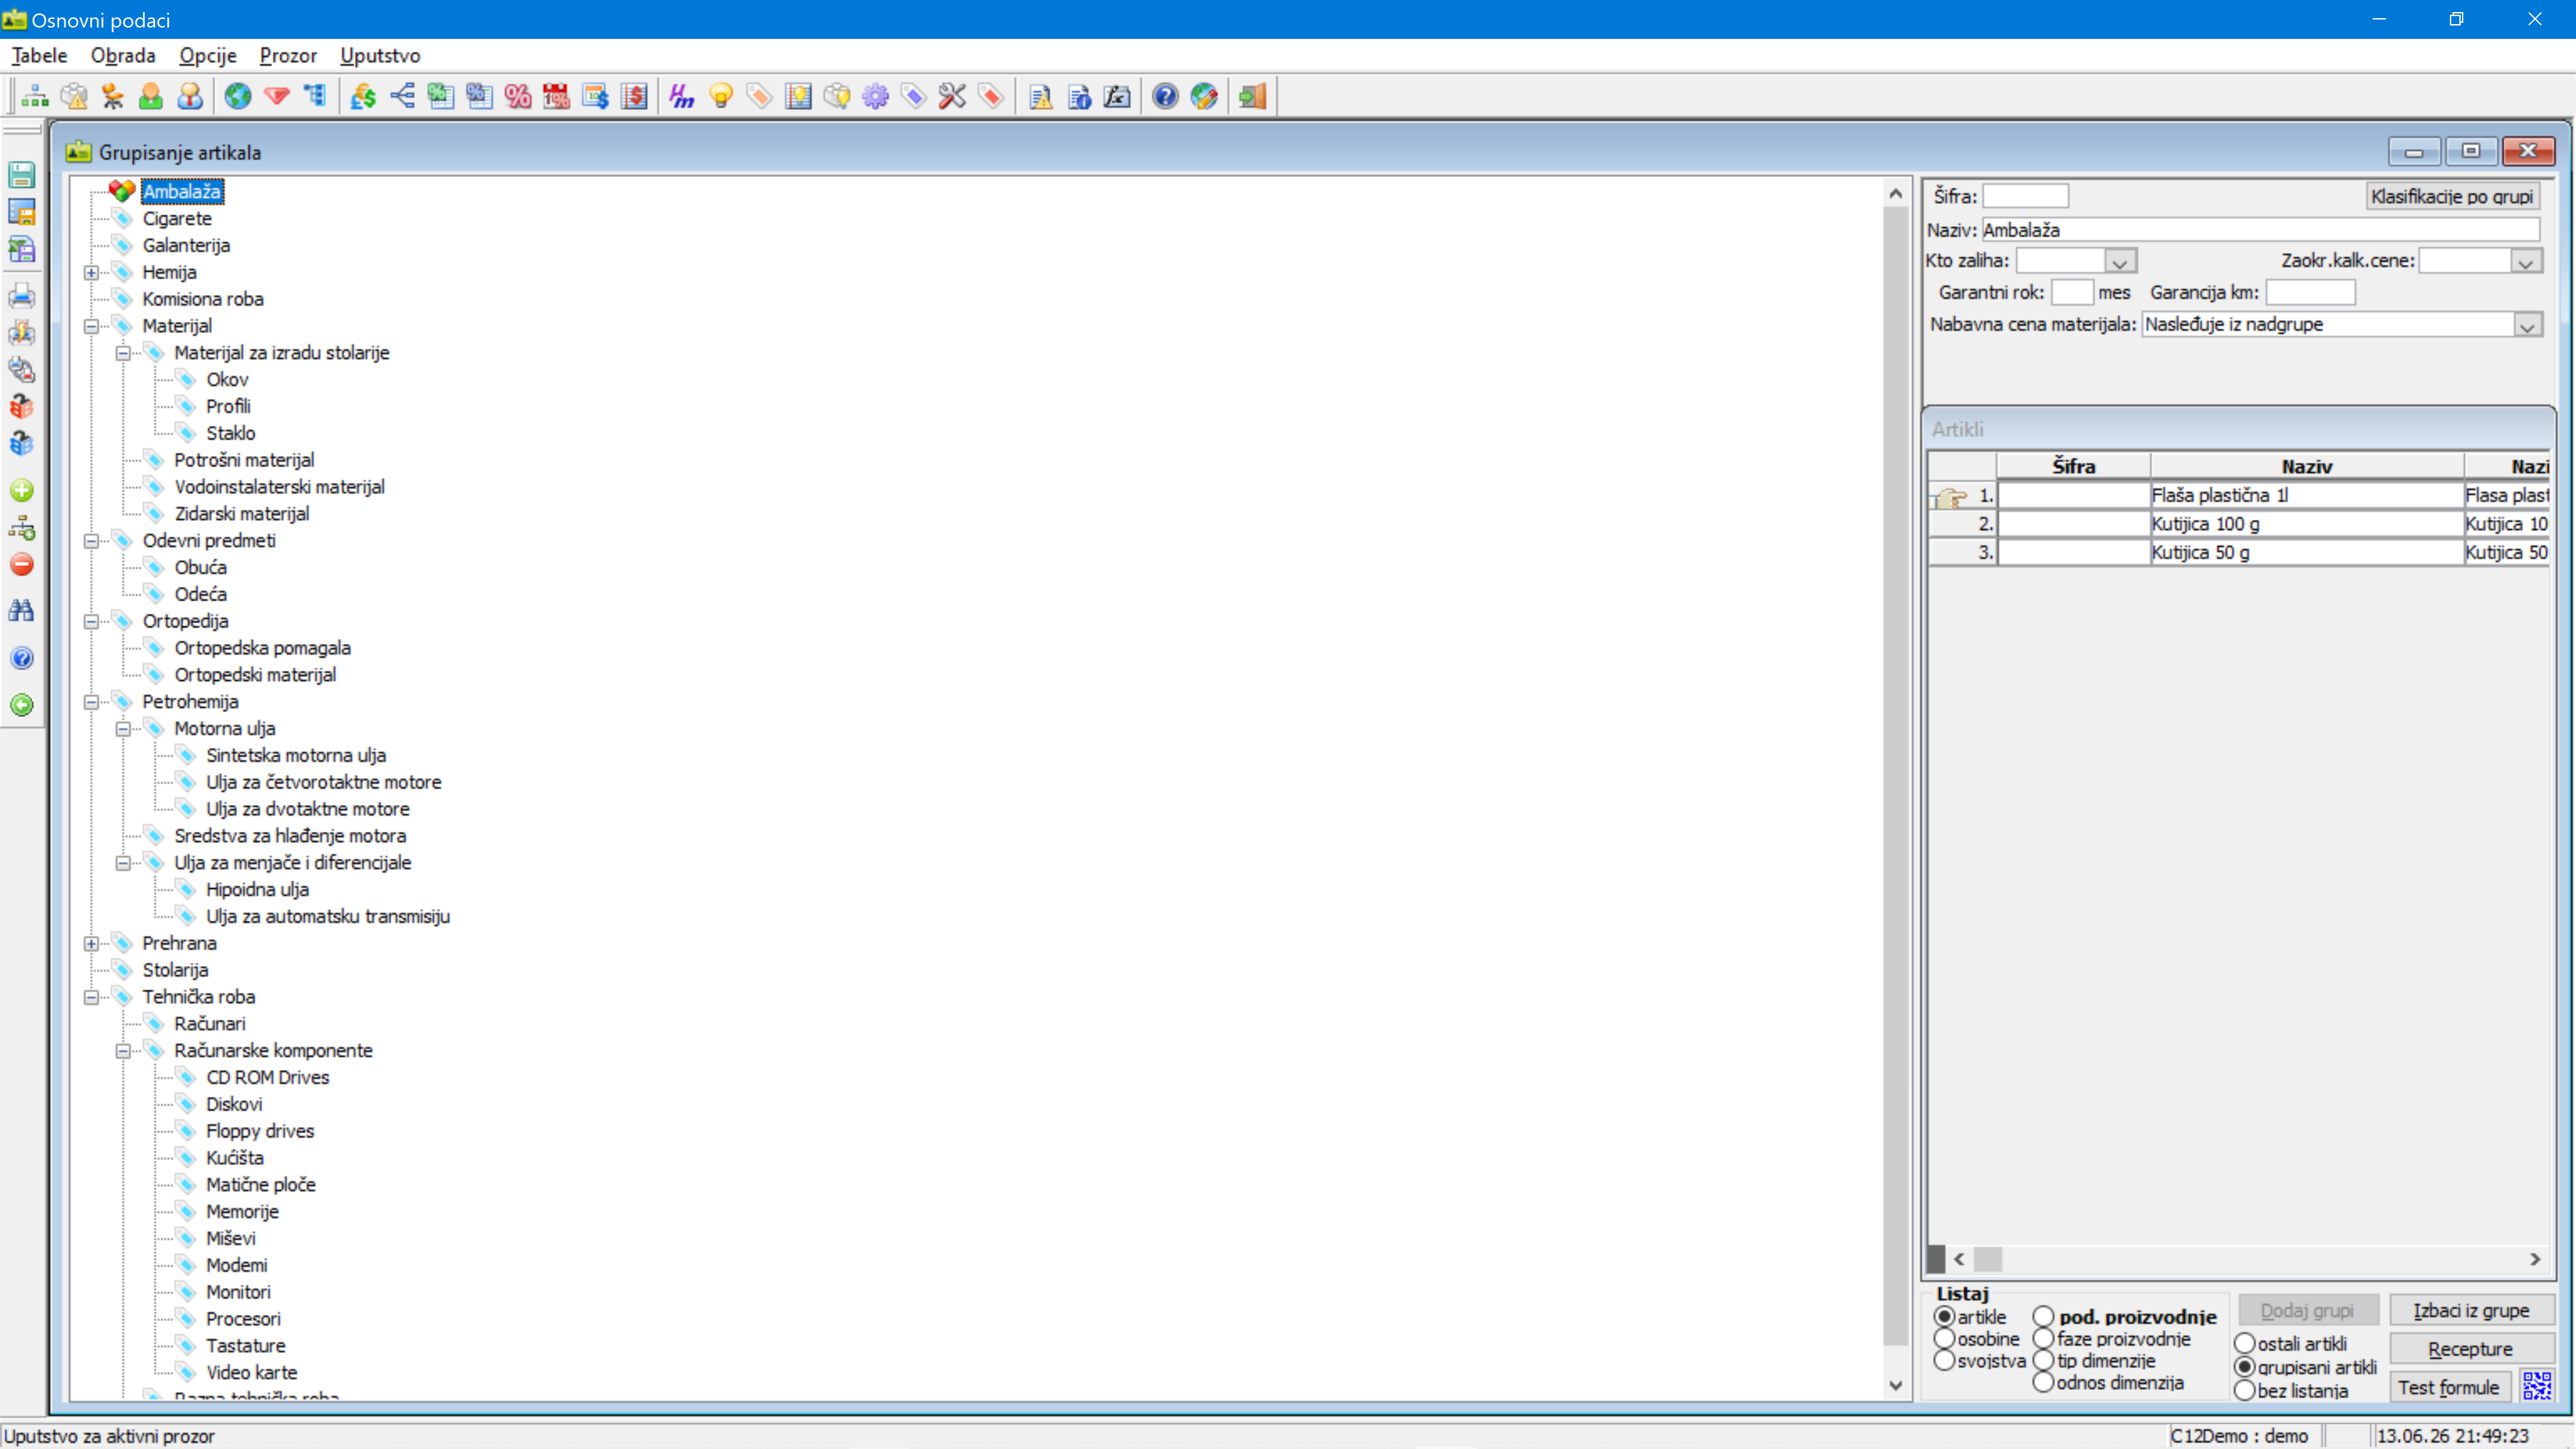Click the printer icon in left sidebar

[21, 296]
